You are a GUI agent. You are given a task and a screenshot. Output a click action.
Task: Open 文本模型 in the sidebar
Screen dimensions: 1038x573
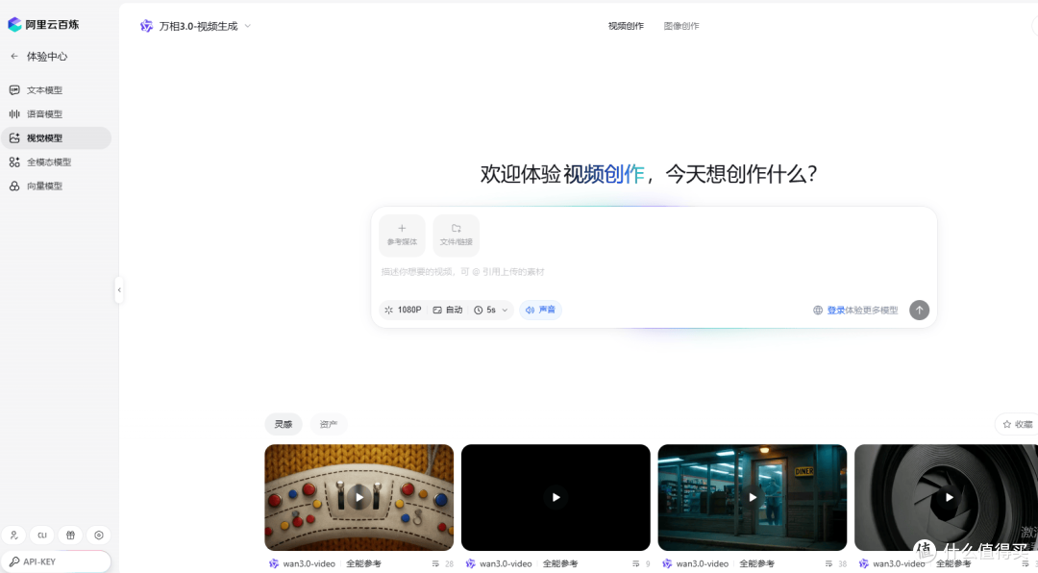pyautogui.click(x=56, y=90)
